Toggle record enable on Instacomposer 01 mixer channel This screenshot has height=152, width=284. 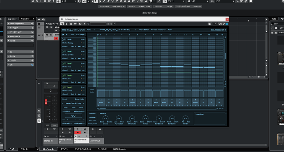78,132
